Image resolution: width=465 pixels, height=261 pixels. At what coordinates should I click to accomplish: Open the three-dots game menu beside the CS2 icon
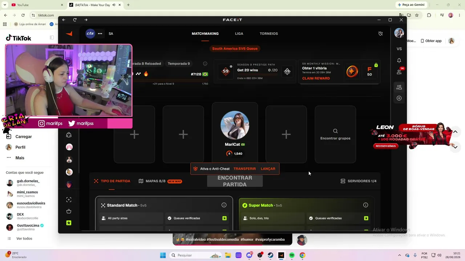[100, 34]
